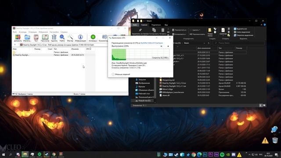Open the Настройки menu in WinRAR

pyautogui.click(x=54, y=32)
